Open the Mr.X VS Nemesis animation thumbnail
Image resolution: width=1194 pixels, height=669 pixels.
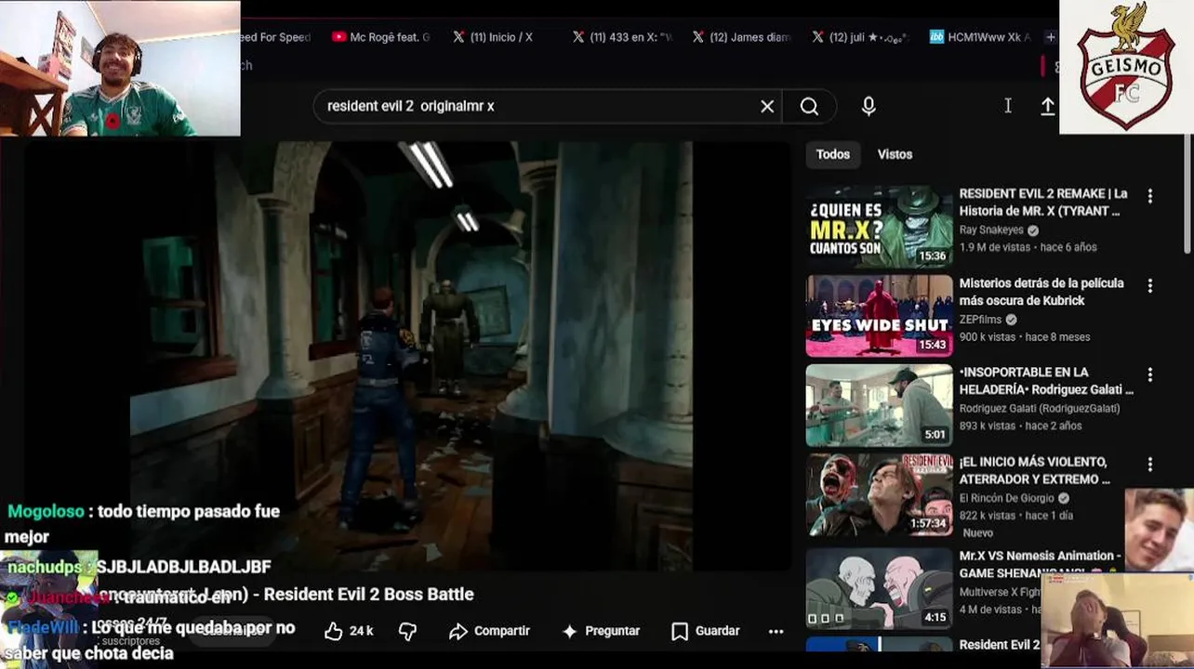[880, 589]
